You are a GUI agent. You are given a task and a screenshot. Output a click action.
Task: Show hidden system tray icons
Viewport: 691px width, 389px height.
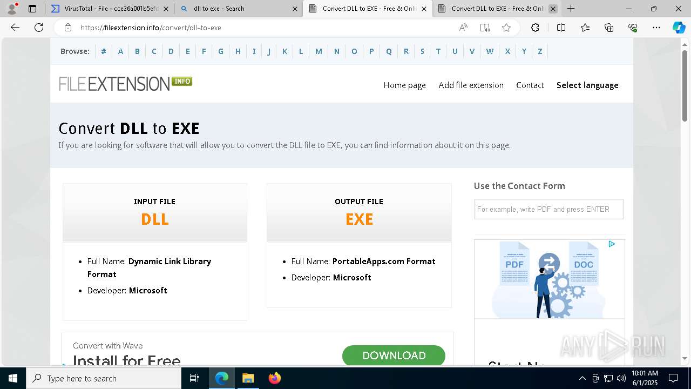click(582, 378)
